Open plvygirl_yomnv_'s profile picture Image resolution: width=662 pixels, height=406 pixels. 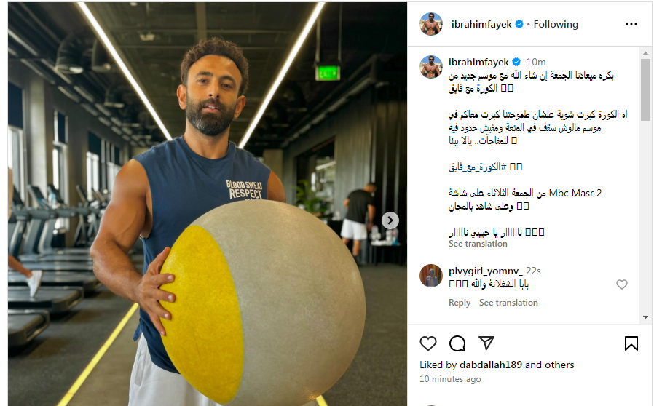(x=430, y=276)
